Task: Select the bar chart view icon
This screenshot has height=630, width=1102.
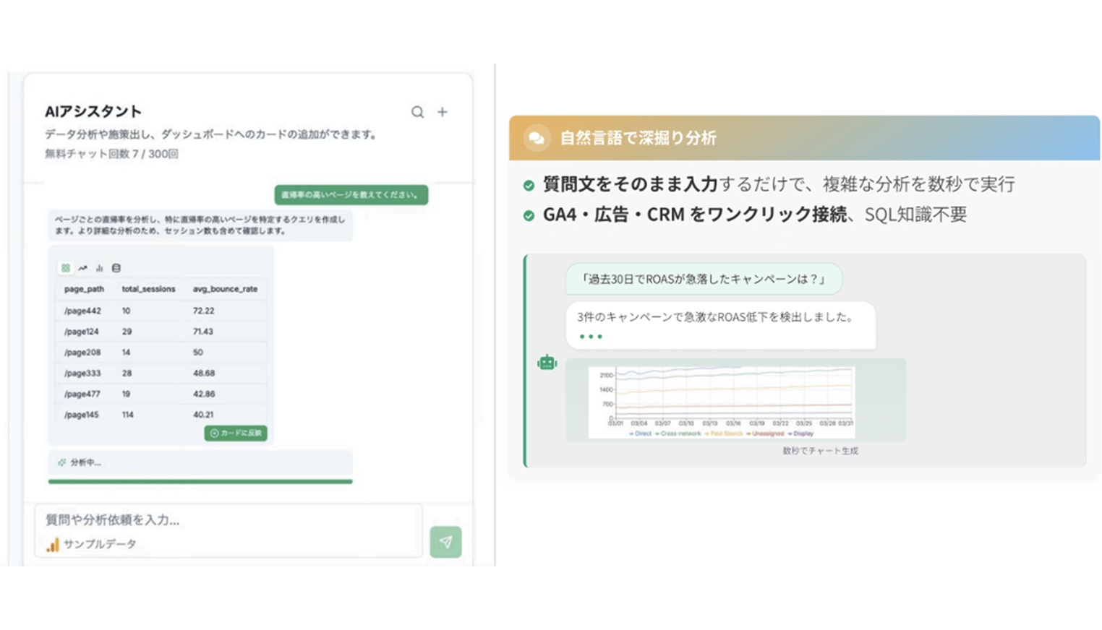Action: pyautogui.click(x=99, y=268)
